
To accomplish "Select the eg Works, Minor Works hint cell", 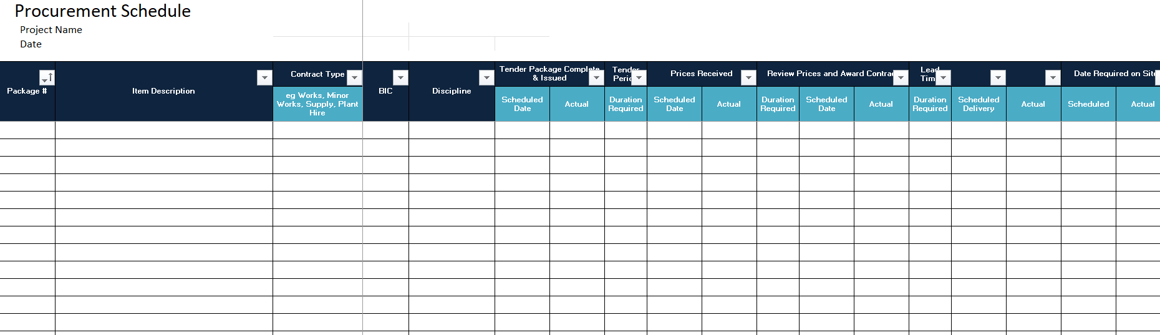I will click(x=317, y=104).
